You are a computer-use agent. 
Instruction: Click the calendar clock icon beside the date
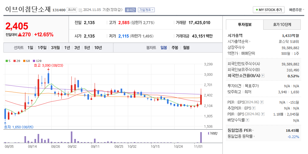(80, 10)
